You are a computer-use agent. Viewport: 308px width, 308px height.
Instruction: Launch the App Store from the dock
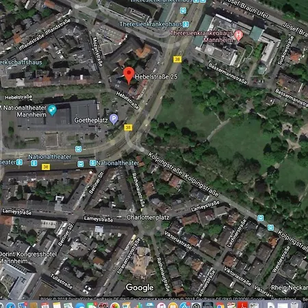coord(184,305)
